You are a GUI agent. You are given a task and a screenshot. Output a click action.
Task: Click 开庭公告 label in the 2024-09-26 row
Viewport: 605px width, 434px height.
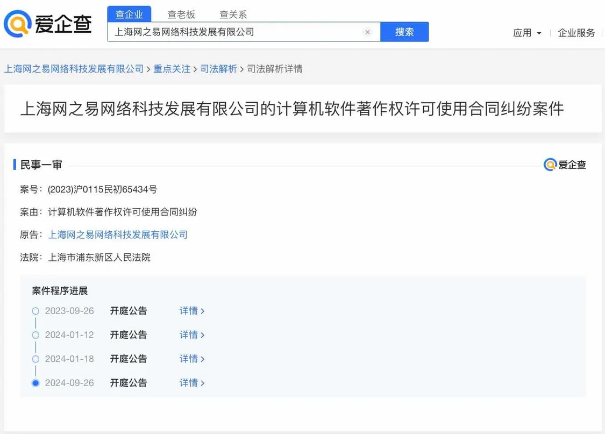(x=129, y=383)
